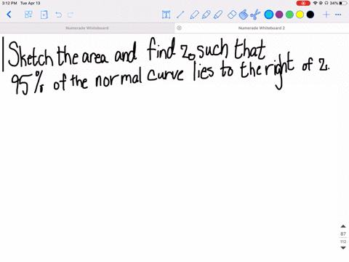
Task: Redo the last undone stroke
Action: tap(70, 15)
